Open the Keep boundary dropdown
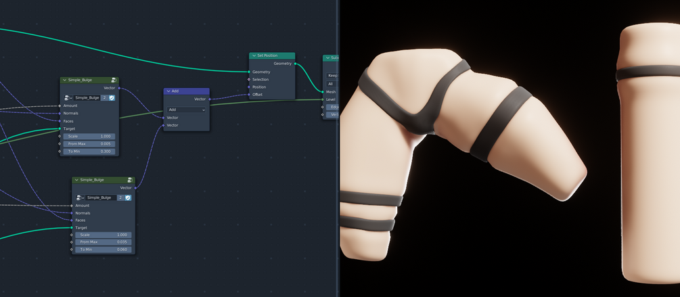Viewport: 680px width, 297px height. click(332, 76)
